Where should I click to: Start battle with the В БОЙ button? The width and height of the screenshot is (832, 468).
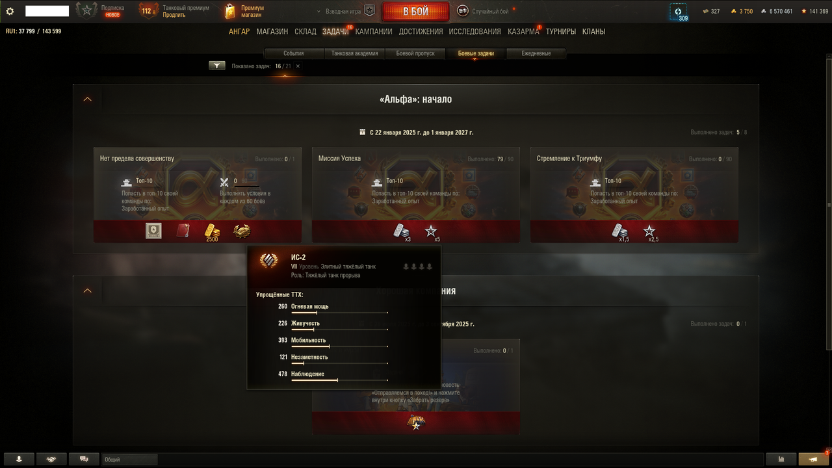[x=415, y=12]
